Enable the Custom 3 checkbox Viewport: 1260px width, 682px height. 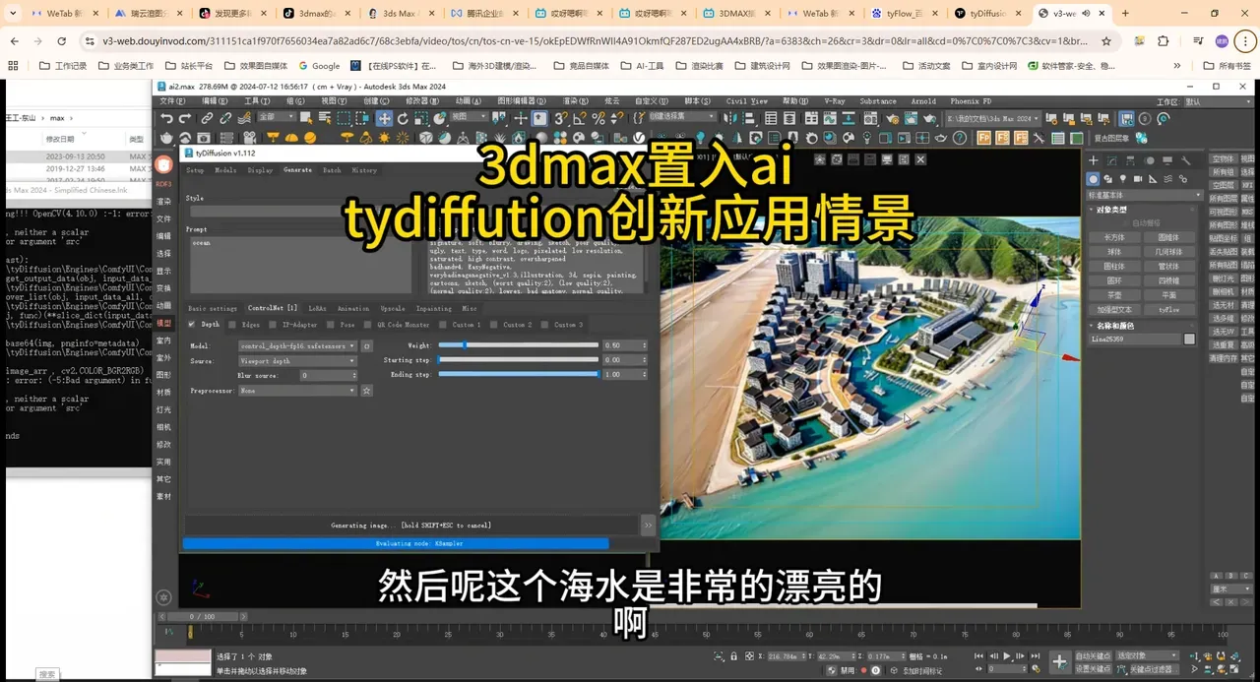point(545,324)
